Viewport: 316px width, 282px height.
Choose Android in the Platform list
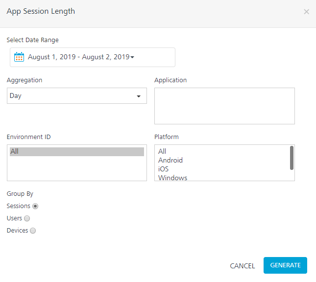point(170,160)
